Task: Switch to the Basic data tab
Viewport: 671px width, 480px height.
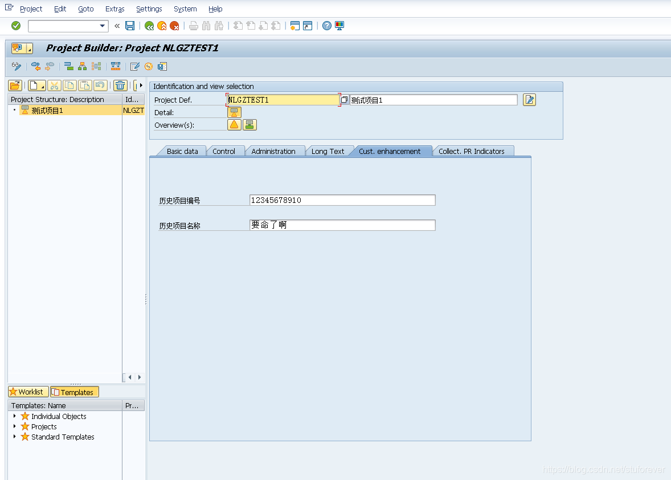Action: pos(182,151)
